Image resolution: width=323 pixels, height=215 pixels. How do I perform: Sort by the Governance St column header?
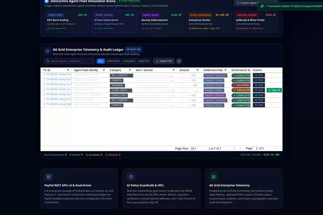(x=240, y=70)
